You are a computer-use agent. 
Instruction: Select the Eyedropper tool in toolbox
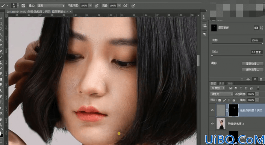click(1, 45)
